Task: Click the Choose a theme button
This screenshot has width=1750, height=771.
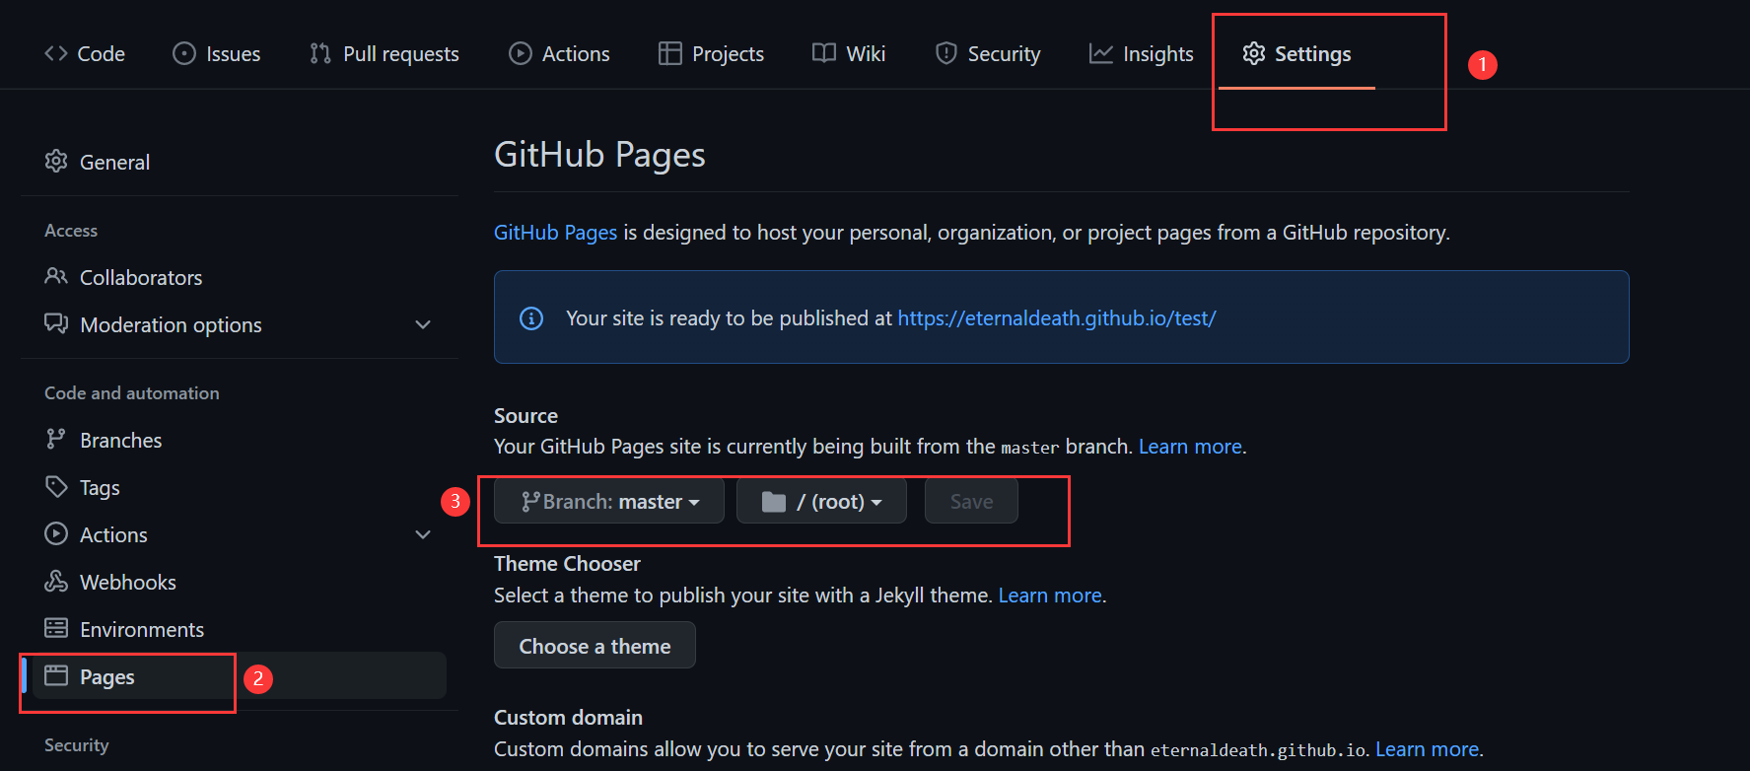Action: click(595, 646)
